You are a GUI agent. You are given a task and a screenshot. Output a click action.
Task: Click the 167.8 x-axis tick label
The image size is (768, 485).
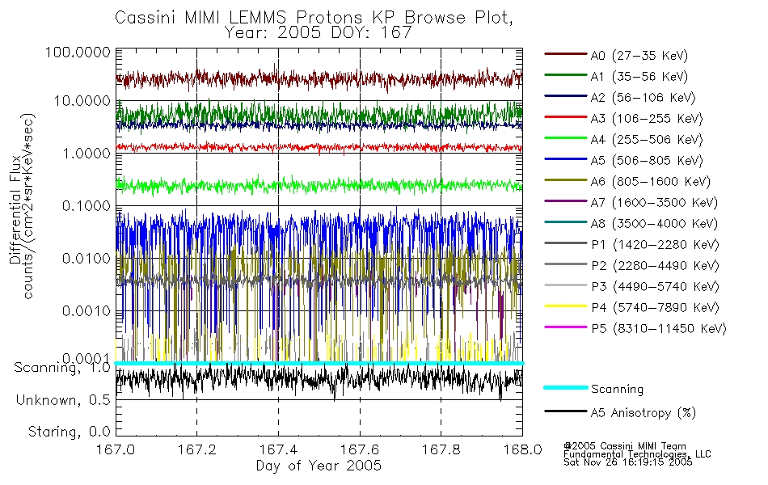pos(441,449)
